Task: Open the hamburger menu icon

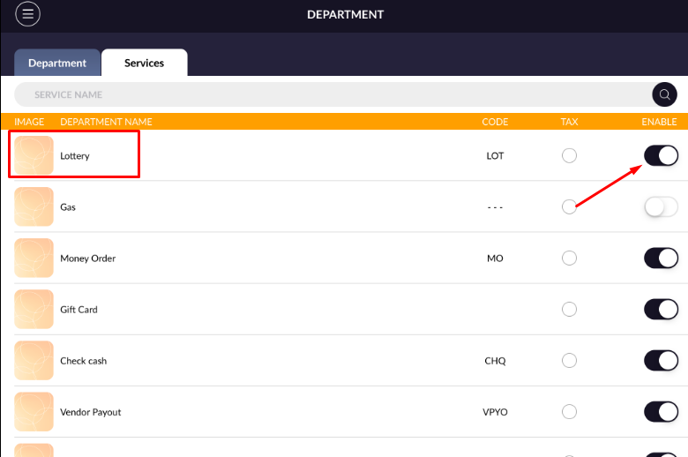Action: click(x=28, y=14)
